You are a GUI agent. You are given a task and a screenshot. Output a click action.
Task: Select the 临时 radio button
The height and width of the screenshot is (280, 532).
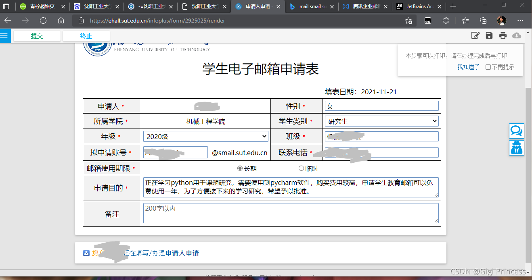301,168
